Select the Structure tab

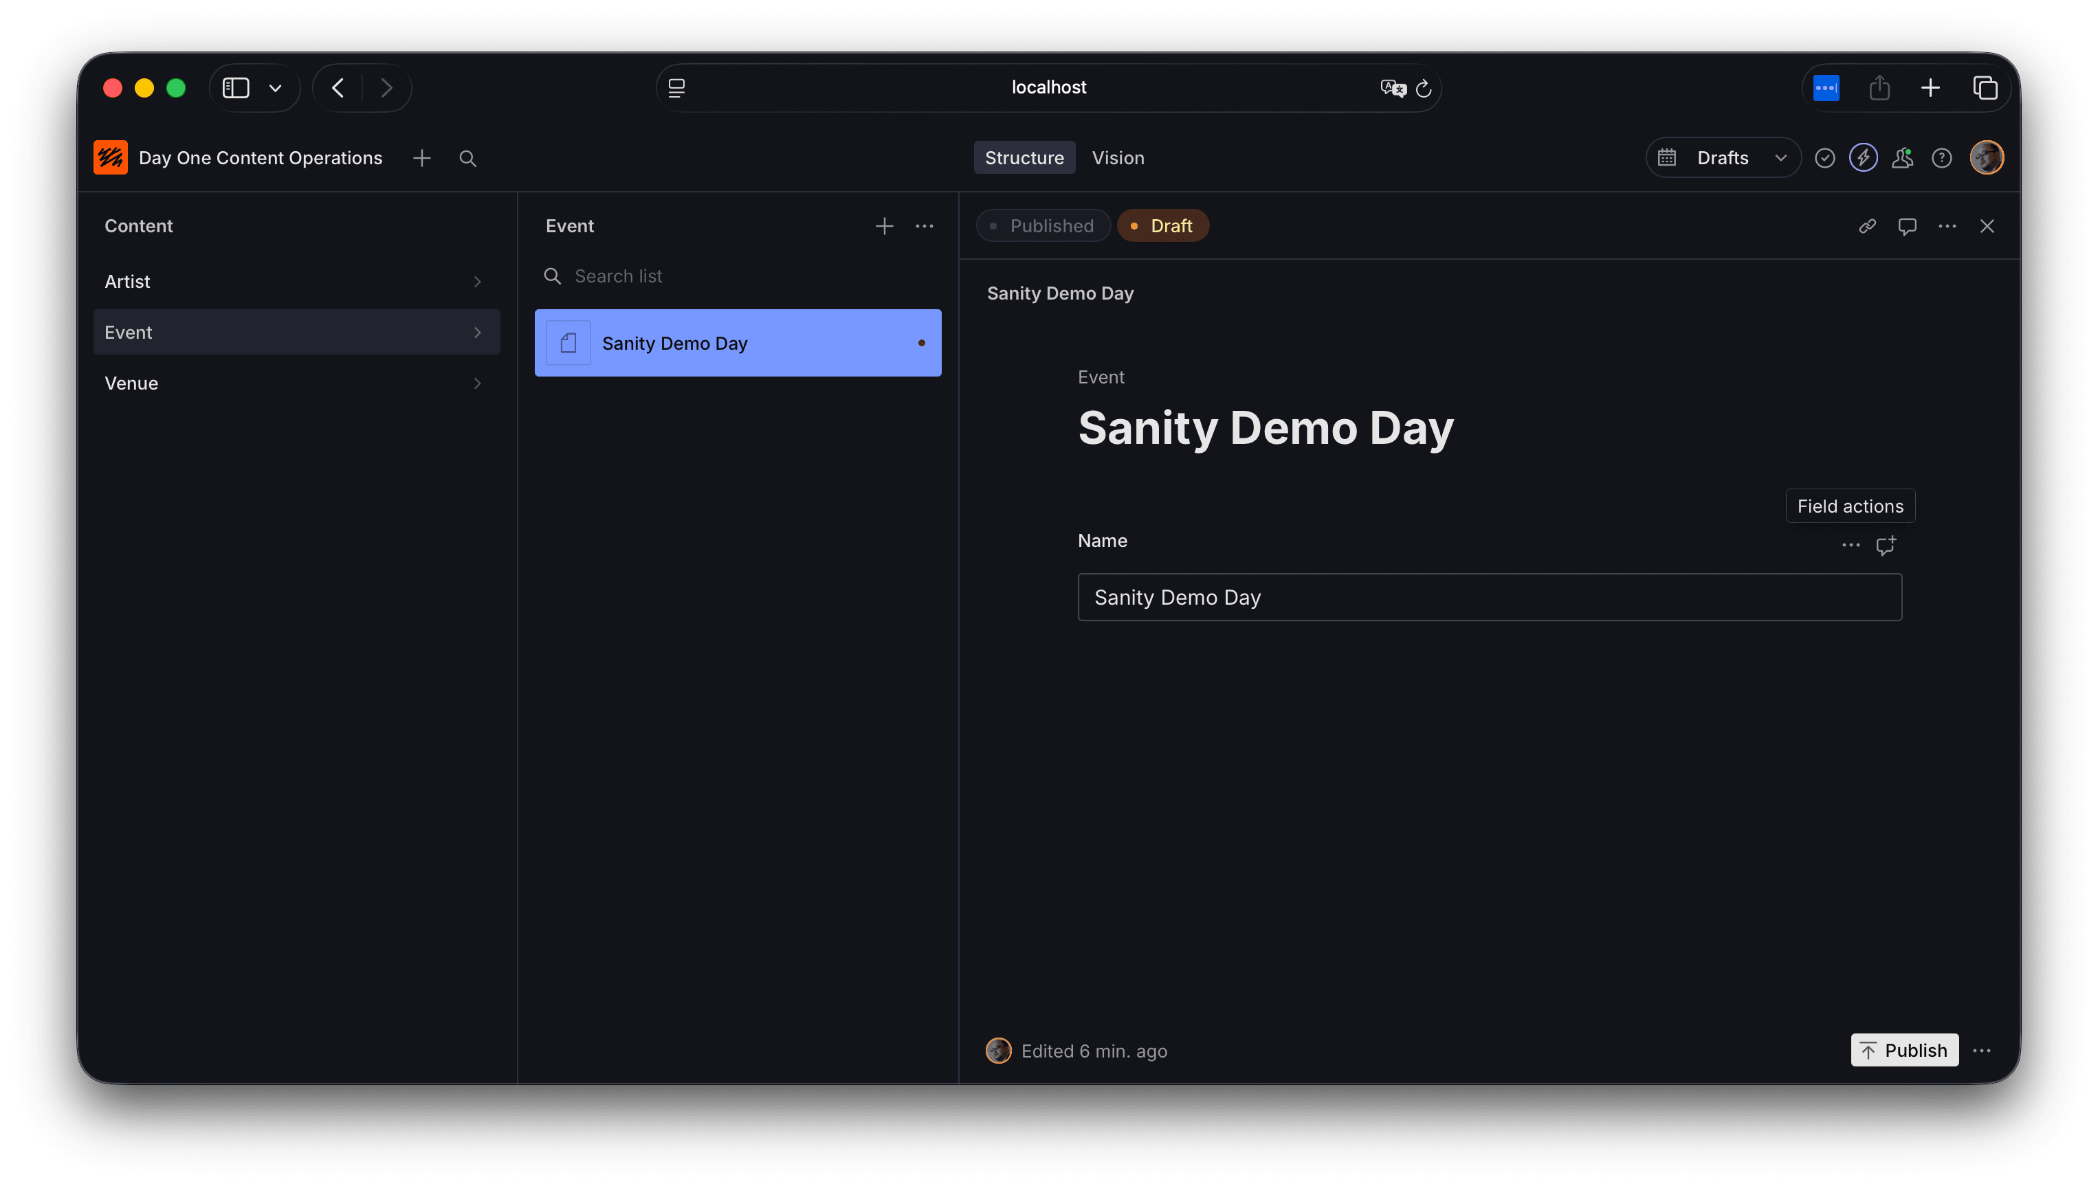click(1024, 158)
